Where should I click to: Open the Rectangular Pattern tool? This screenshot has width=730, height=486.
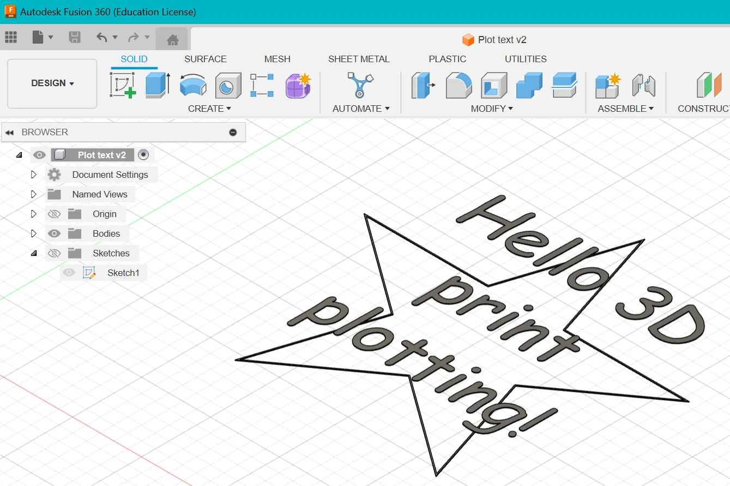point(262,85)
